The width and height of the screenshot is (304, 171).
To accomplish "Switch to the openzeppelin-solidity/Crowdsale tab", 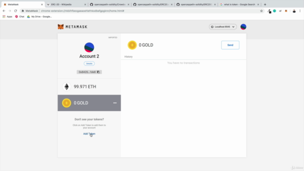I will click(109, 4).
